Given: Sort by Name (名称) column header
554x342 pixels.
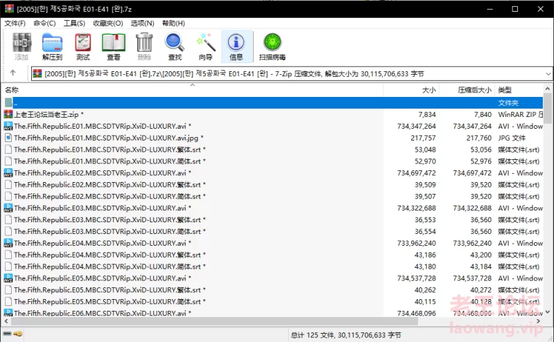Looking at the screenshot, I should pos(193,90).
